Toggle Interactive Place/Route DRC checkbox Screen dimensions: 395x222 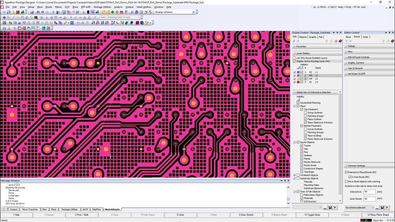coord(346,172)
